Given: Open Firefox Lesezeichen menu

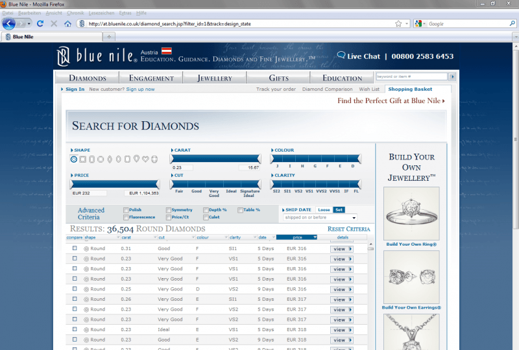Looking at the screenshot, I should (101, 13).
